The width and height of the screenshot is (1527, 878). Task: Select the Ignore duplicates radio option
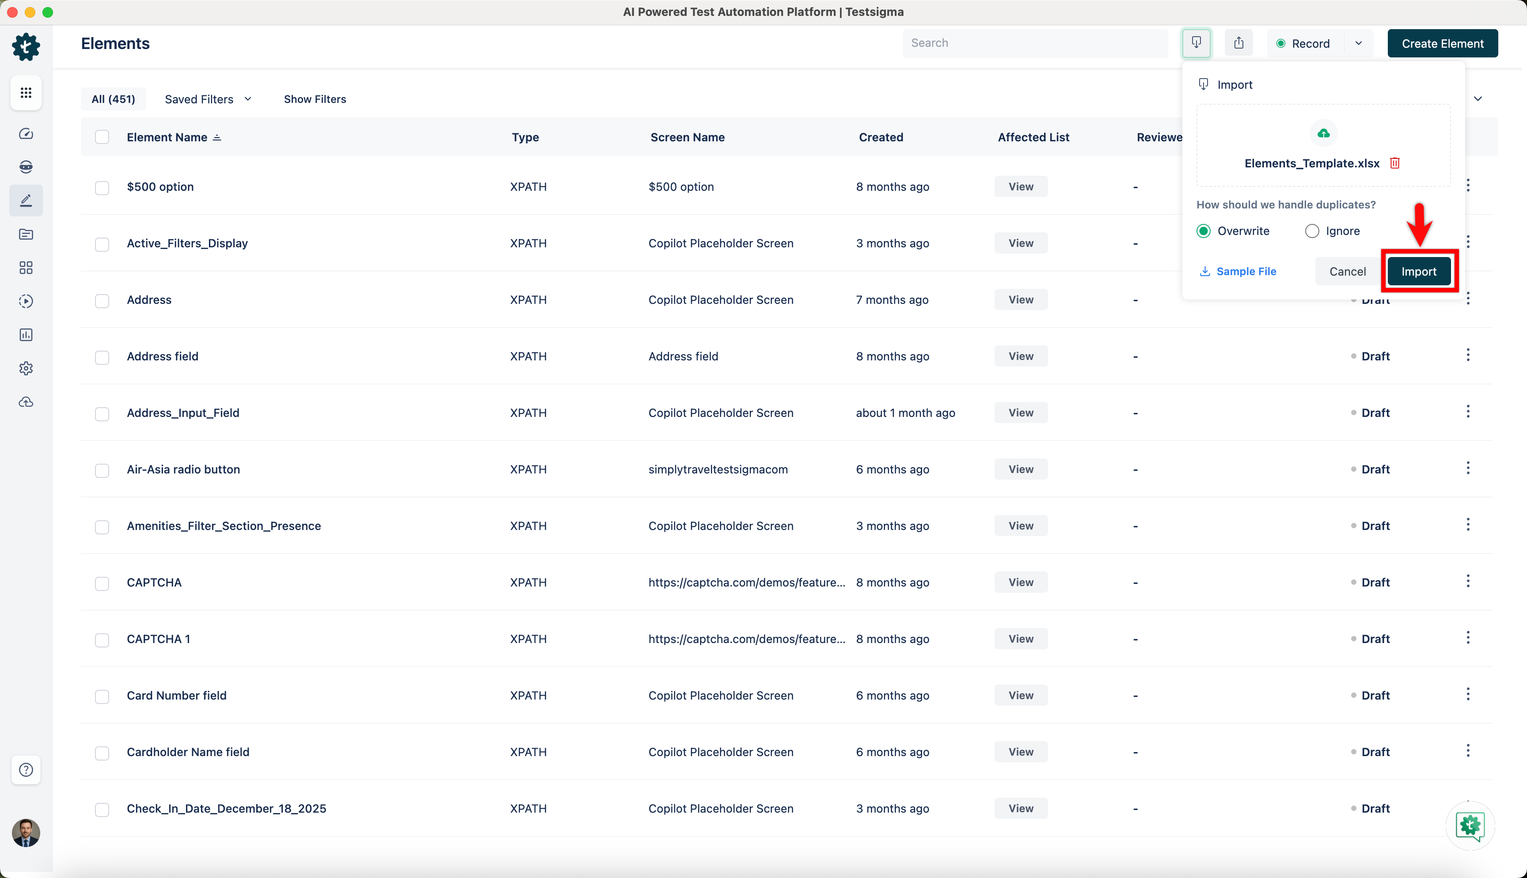point(1312,231)
